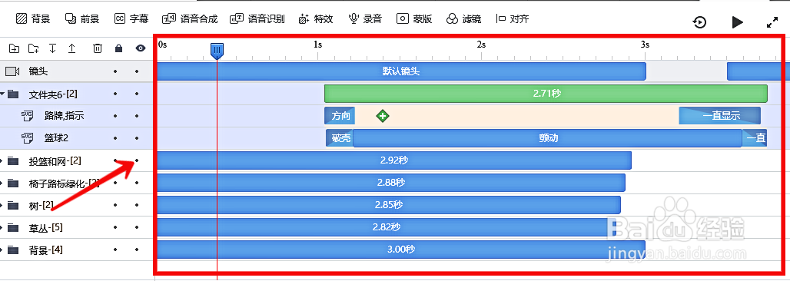
Task: Open the 特效 effects tool
Action: coord(316,19)
